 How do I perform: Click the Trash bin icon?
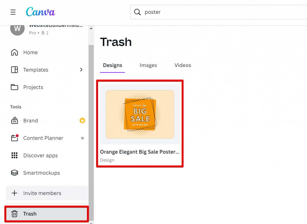click(14, 214)
